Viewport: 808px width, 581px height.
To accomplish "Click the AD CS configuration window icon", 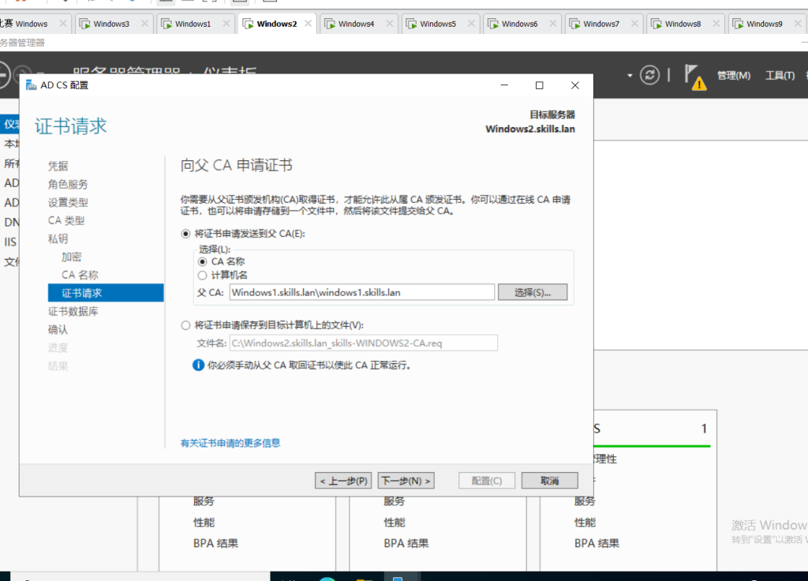I will click(31, 85).
